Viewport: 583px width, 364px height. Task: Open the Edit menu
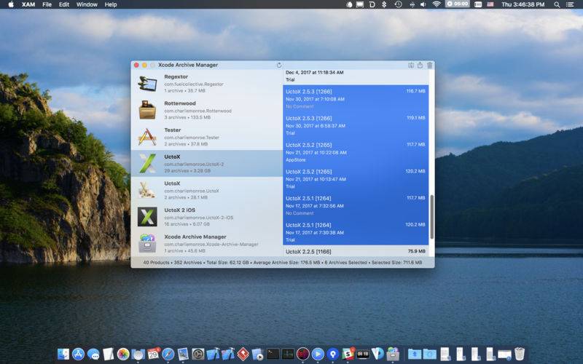pos(64,4)
